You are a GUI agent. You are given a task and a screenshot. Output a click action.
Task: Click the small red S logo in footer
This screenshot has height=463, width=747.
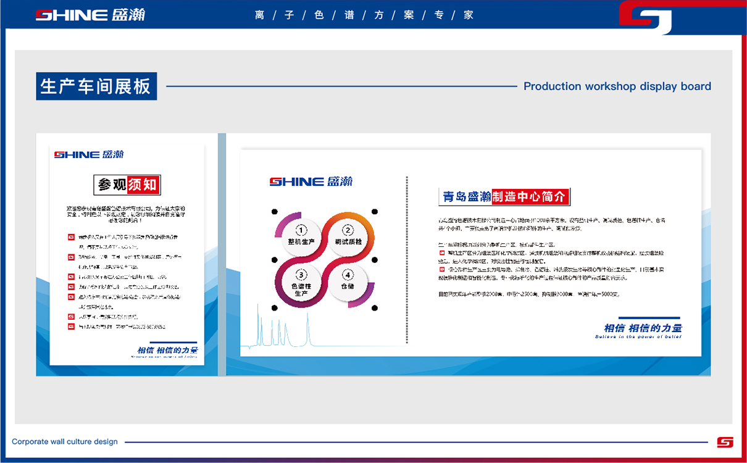[x=725, y=442]
